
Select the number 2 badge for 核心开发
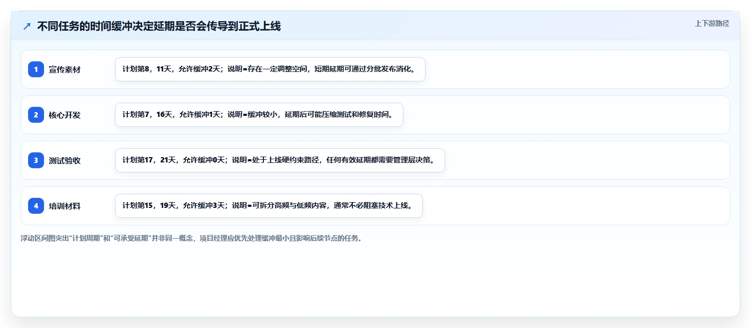(36, 115)
